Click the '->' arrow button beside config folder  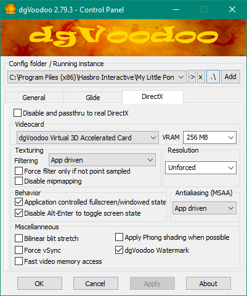tap(192, 77)
